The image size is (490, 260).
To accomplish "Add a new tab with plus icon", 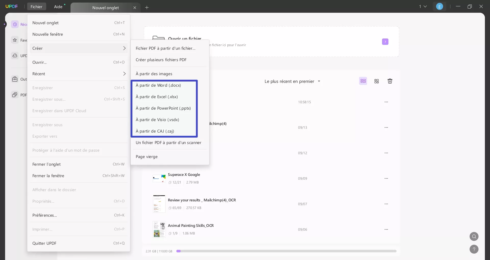I will point(147,7).
